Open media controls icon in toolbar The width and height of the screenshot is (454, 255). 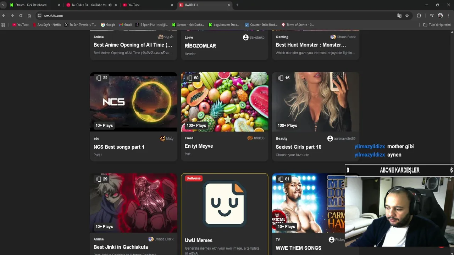[x=432, y=16]
